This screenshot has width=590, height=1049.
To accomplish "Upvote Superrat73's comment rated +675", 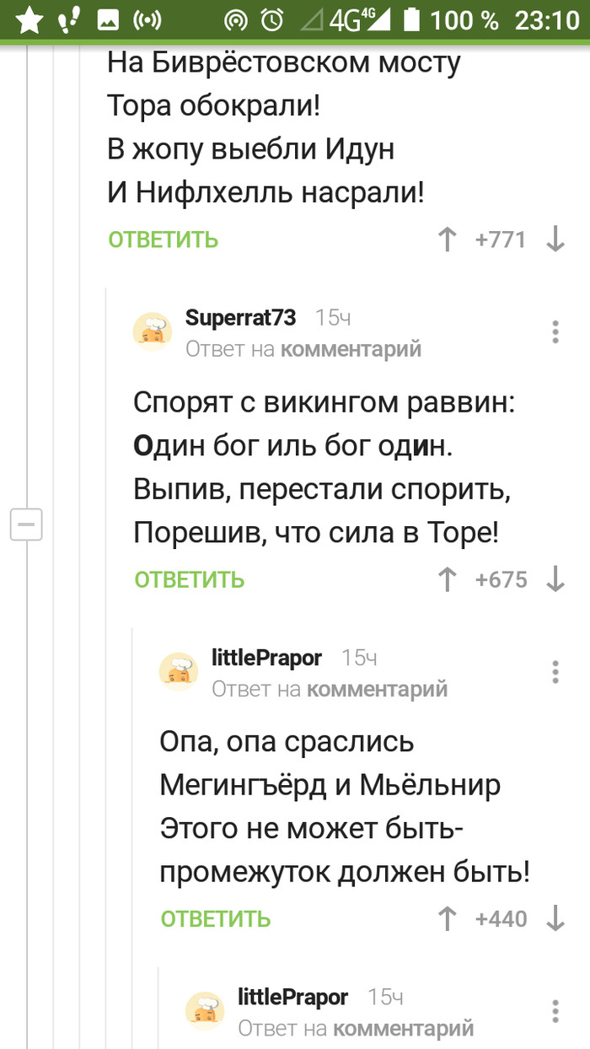I will 446,579.
